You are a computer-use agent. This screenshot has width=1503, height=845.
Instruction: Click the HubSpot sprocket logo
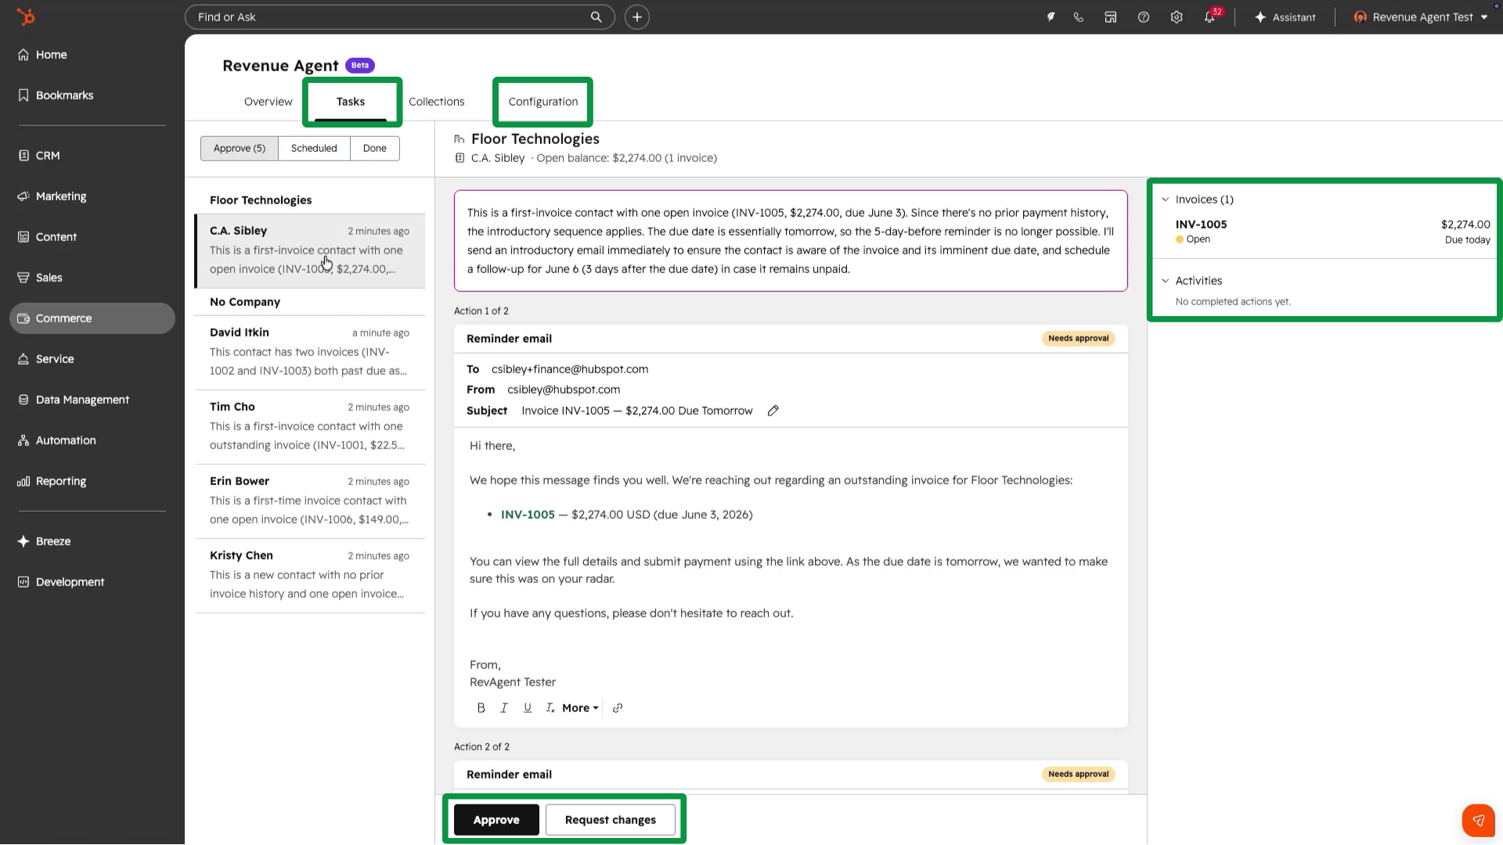point(26,16)
